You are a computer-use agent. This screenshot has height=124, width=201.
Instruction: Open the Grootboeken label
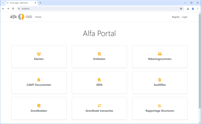point(39,111)
